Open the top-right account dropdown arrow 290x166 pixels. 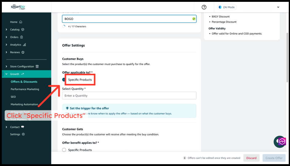pyautogui.click(x=278, y=7)
